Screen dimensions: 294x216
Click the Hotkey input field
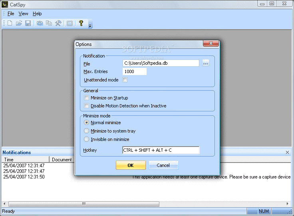(x=161, y=150)
